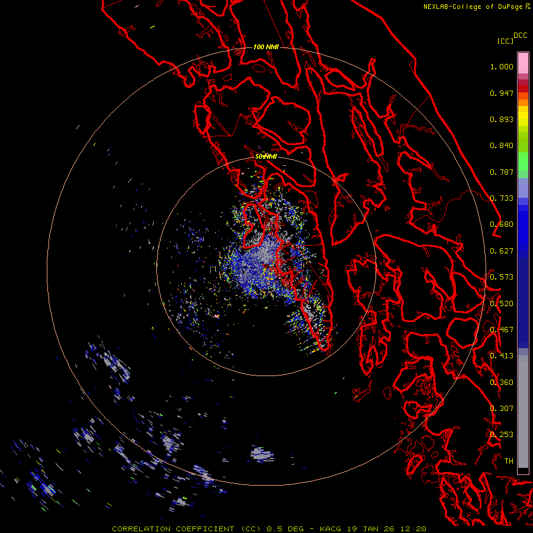Click the TH threshold label on scale
The width and height of the screenshot is (533, 533).
pos(509,461)
